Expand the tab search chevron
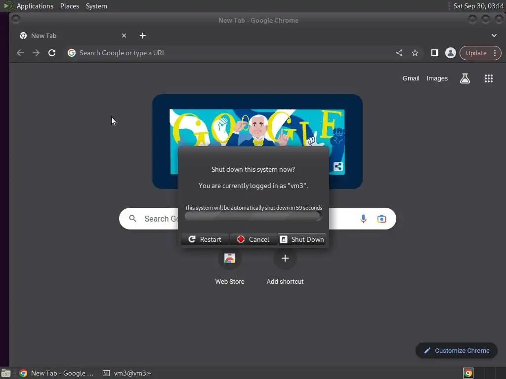The image size is (506, 379). [494, 36]
